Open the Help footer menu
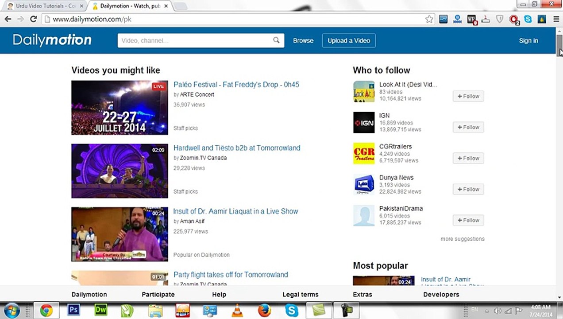The height and width of the screenshot is (319, 563). 219,294
